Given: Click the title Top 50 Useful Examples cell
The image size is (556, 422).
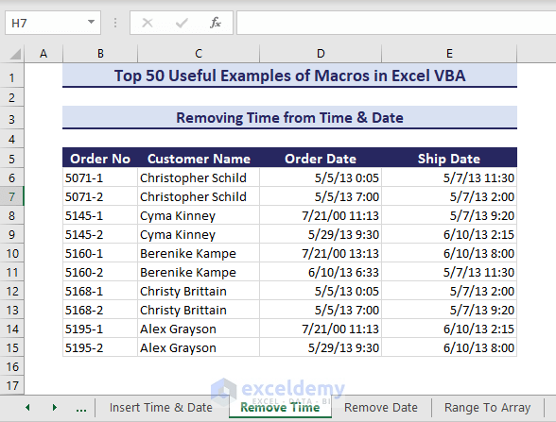Looking at the screenshot, I should [x=289, y=76].
